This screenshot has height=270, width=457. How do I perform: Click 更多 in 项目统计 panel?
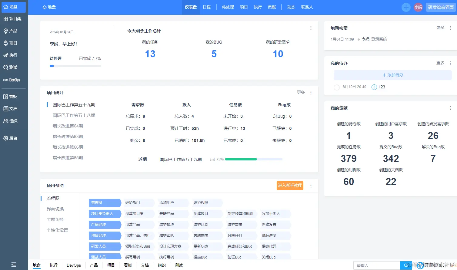coord(301,92)
